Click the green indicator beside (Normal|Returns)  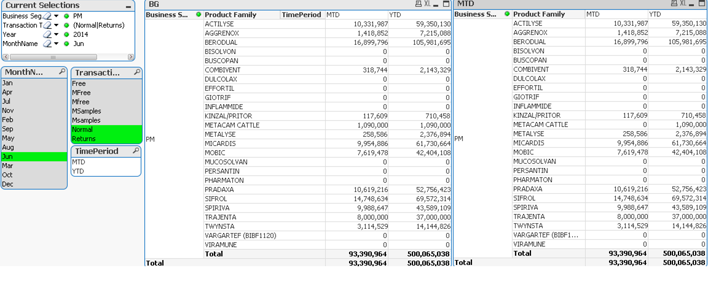[x=66, y=25]
